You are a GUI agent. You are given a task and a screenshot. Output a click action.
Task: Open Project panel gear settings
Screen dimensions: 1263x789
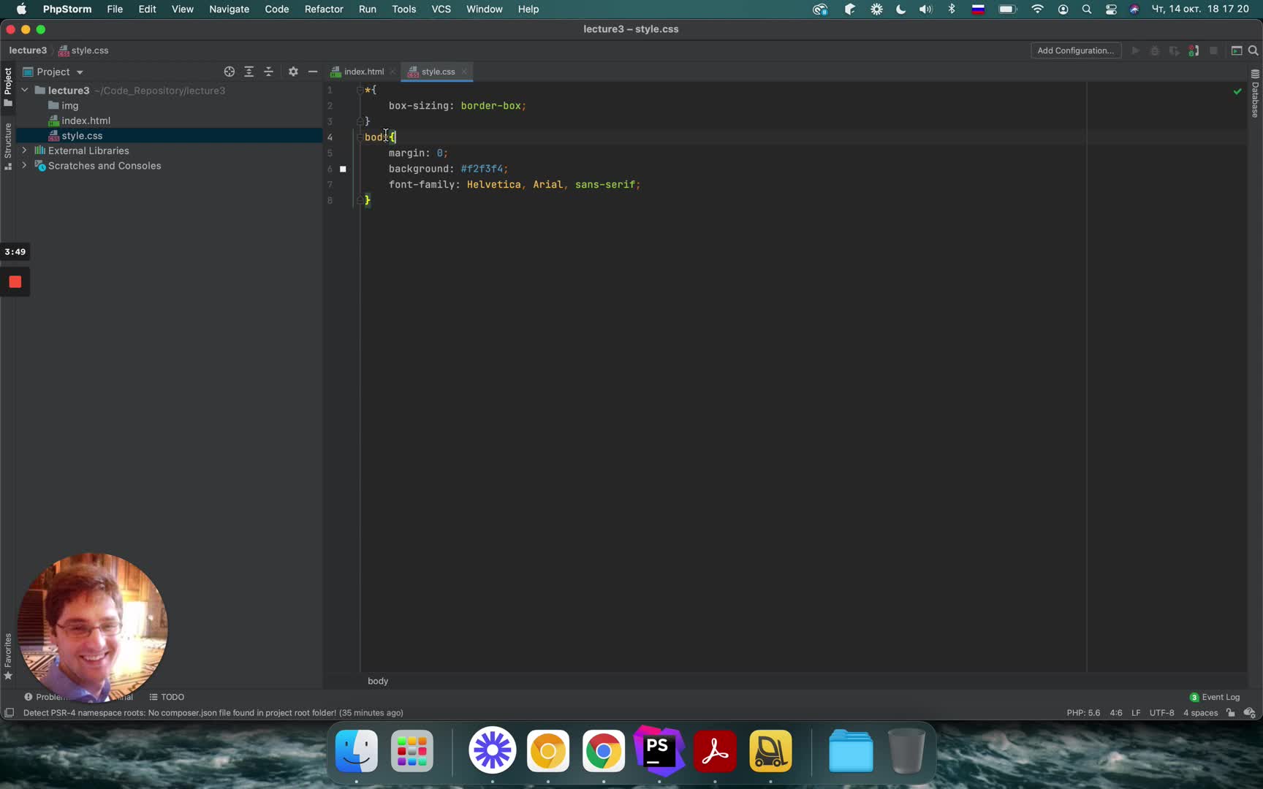click(x=293, y=72)
